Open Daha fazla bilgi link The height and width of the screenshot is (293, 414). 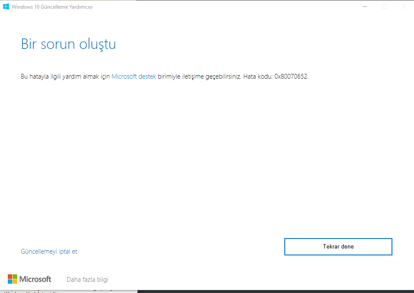pos(87,280)
